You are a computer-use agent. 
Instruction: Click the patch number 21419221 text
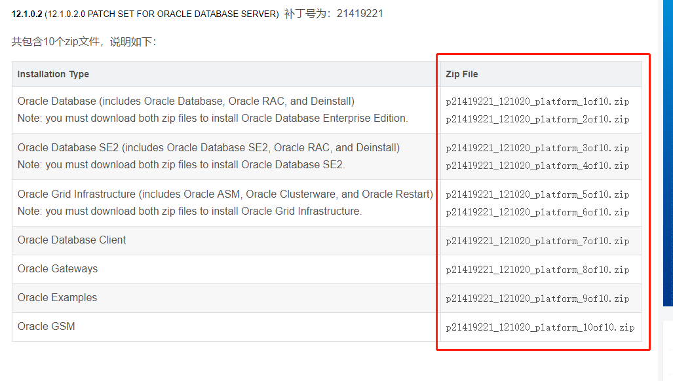pyautogui.click(x=360, y=14)
